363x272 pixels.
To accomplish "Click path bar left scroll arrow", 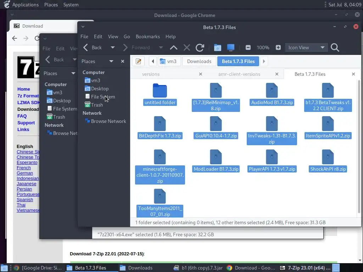I will coord(152,61).
